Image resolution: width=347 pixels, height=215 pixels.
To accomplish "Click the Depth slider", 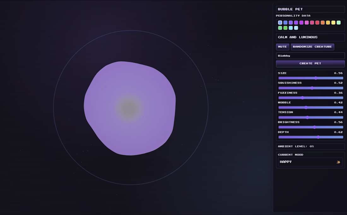I will click(311, 137).
